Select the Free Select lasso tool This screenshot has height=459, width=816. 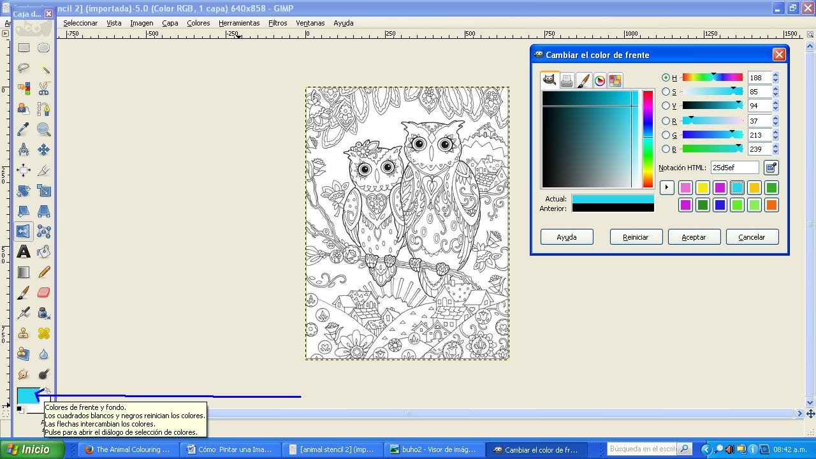tap(24, 68)
